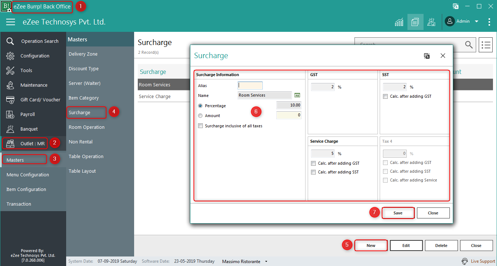Check Service Charge Calc. after adding GST
Screen dimensions: 497x266
313,164
